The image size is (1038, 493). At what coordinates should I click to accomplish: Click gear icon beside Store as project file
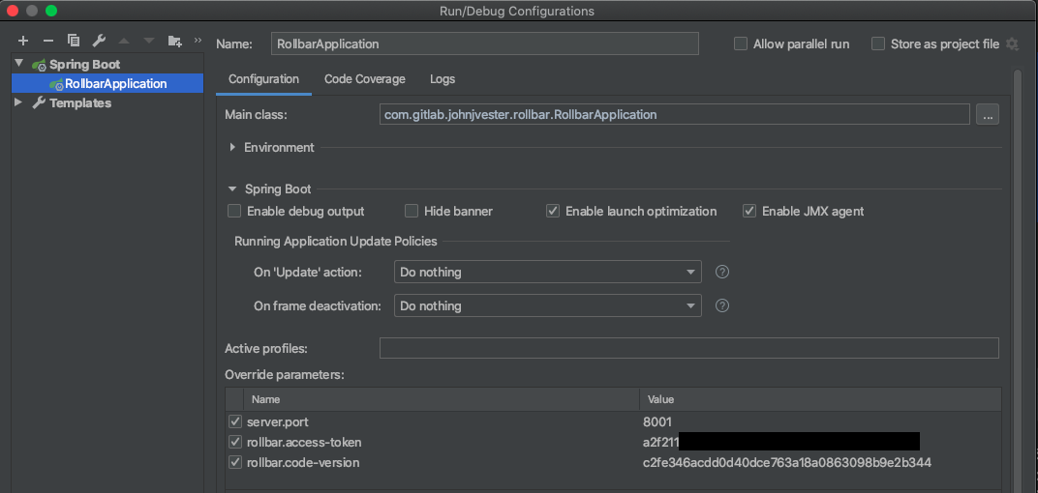1013,43
